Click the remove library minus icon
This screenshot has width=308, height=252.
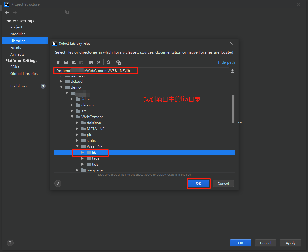[60, 12]
